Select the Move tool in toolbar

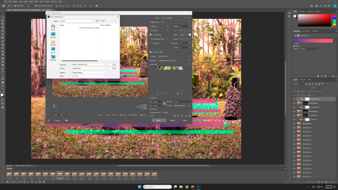coord(3,14)
